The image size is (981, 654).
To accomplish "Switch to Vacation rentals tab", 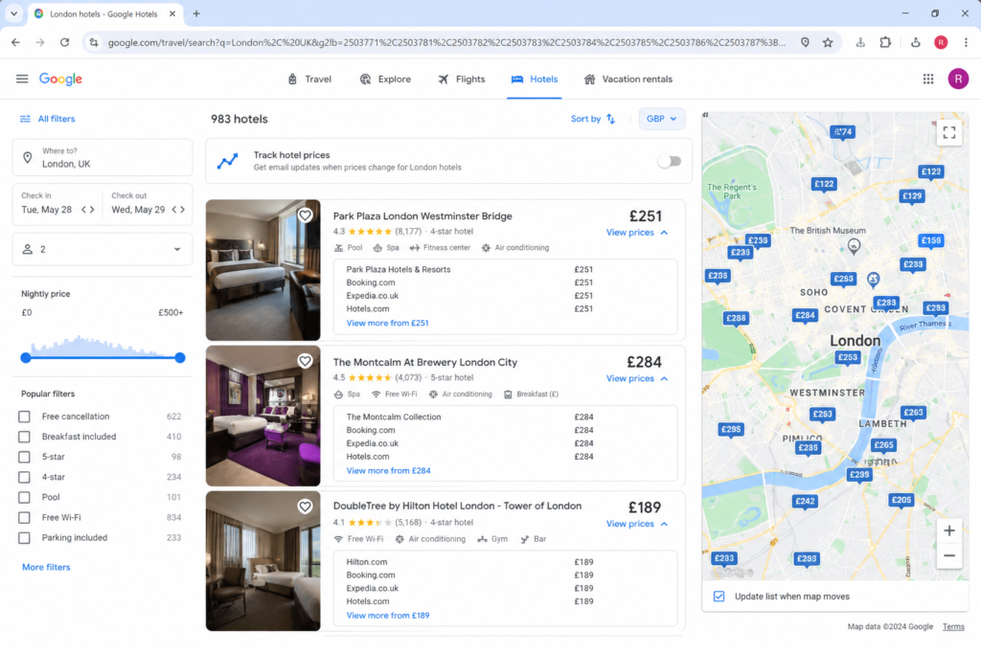I will pos(628,79).
